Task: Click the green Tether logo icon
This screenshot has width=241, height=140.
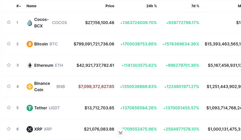Action: coord(30,108)
